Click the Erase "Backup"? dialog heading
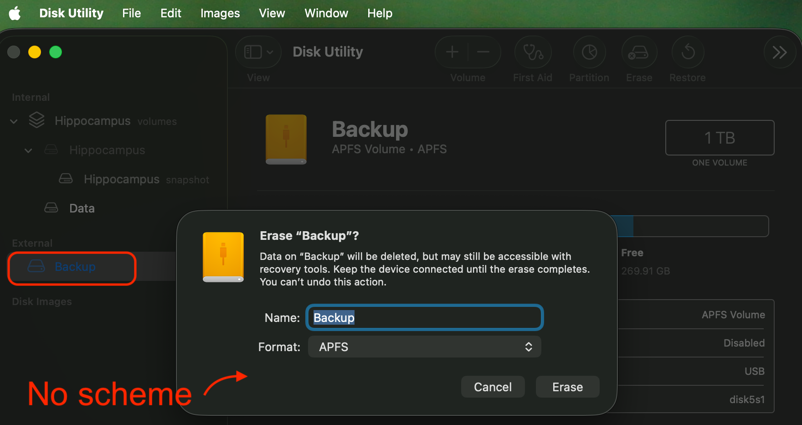 (309, 236)
